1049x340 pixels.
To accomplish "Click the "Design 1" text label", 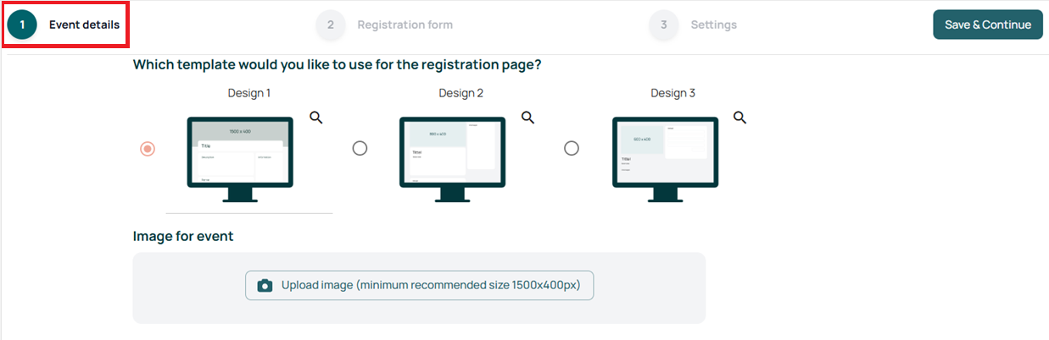I will point(249,93).
